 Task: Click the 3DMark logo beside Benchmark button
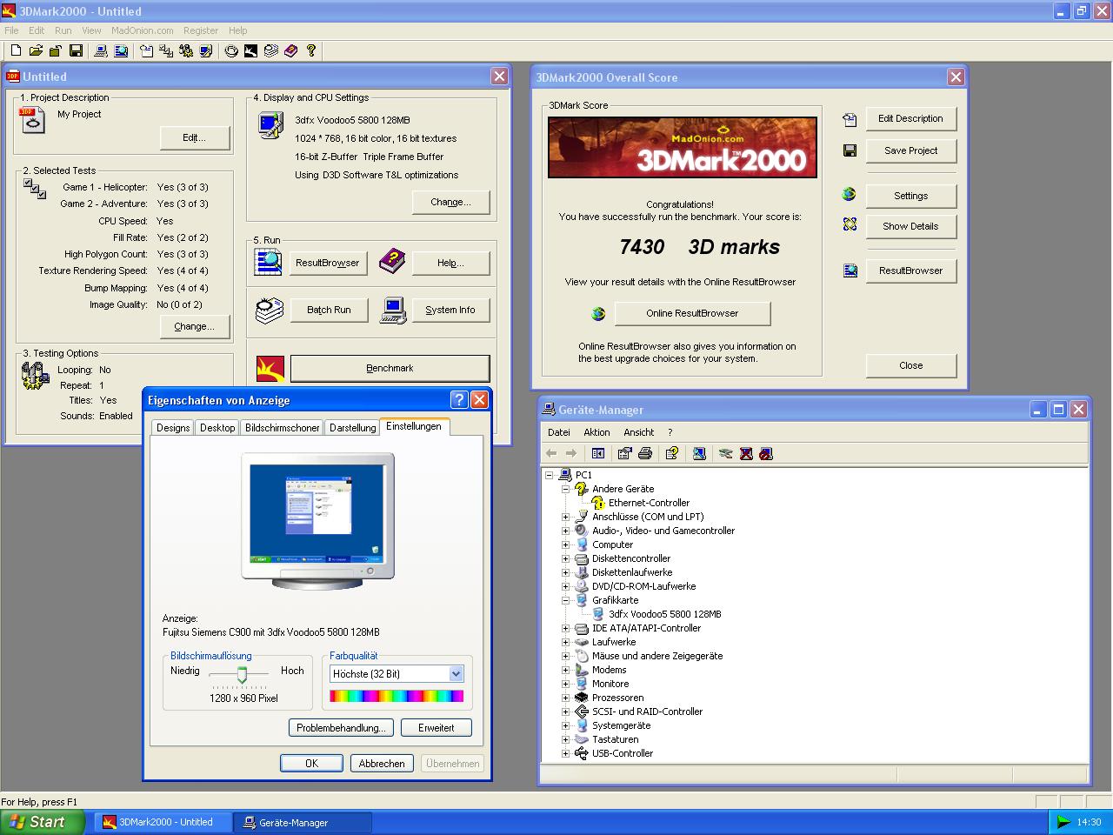(x=270, y=368)
